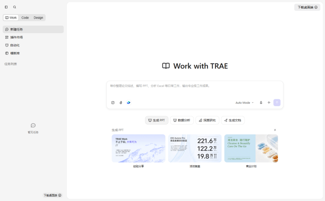
Task: Open 模板库 in the sidebar
Action: (33, 53)
